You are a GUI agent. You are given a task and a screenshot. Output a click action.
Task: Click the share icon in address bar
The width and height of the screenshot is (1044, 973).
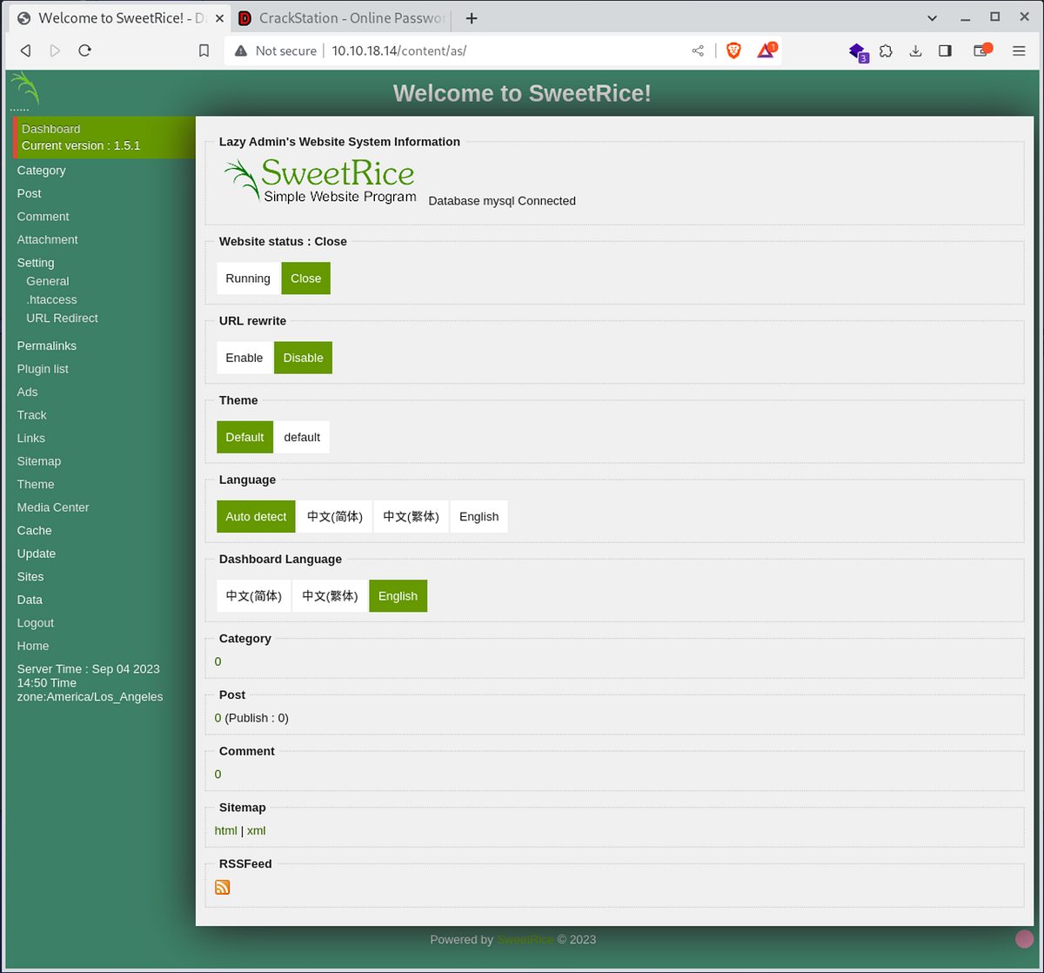pyautogui.click(x=698, y=51)
